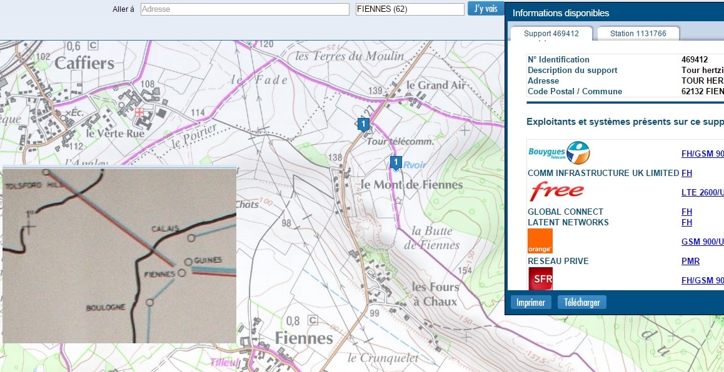The image size is (724, 372).
Task: Open the FH link for GLOBAL CONNECT
Action: click(686, 212)
